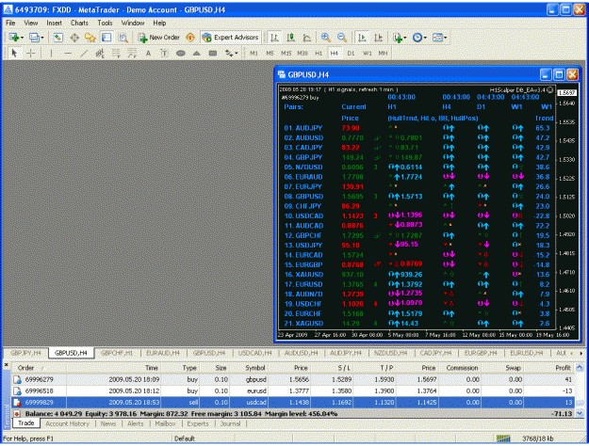The height and width of the screenshot is (446, 589).
Task: Open the Market Watch panel icon
Action: 57,38
